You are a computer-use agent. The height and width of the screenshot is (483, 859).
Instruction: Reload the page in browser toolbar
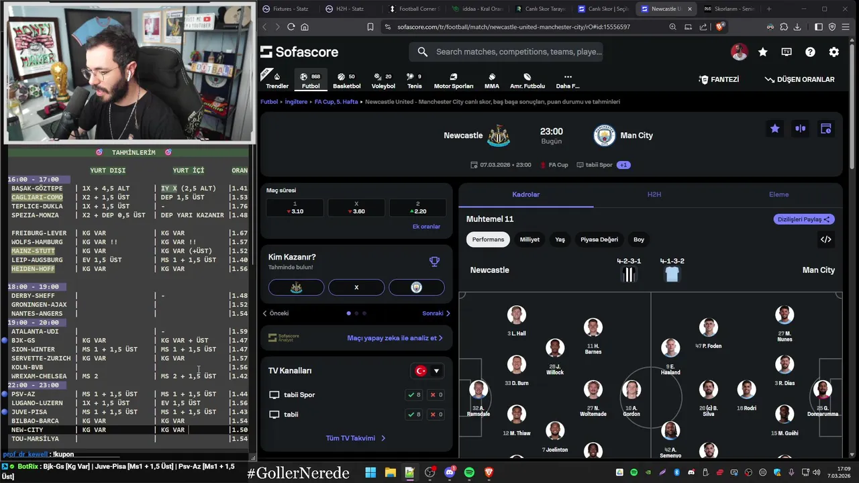coord(291,27)
